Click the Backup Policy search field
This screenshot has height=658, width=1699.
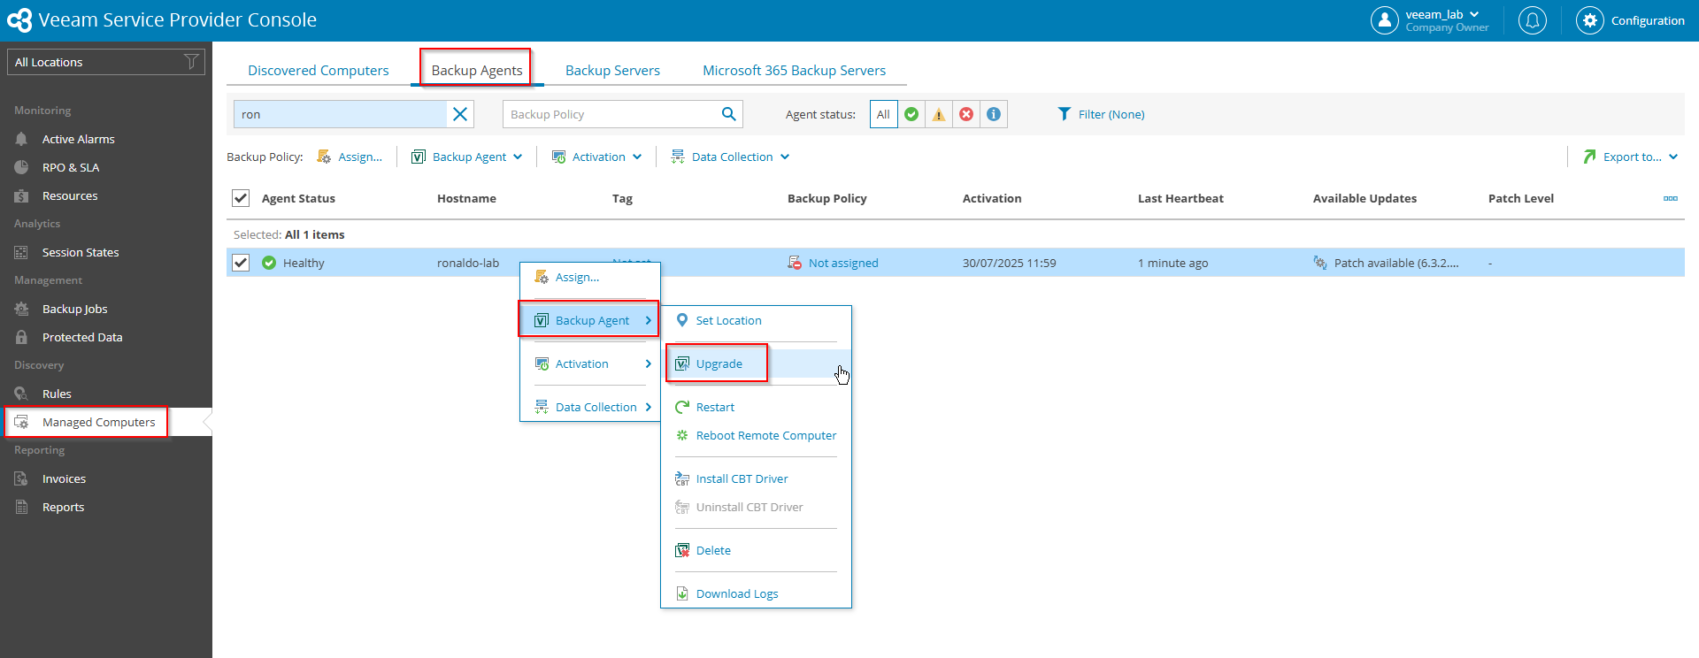611,114
